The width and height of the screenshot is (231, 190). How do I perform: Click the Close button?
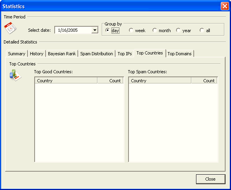211,179
